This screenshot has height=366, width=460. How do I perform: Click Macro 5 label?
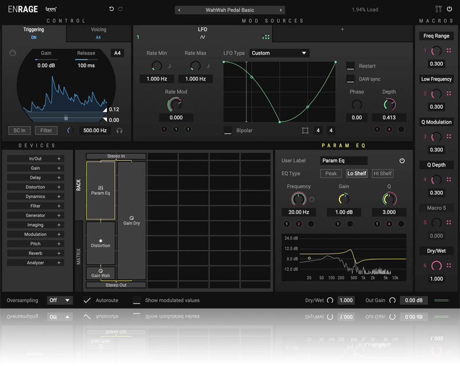pyautogui.click(x=436, y=208)
